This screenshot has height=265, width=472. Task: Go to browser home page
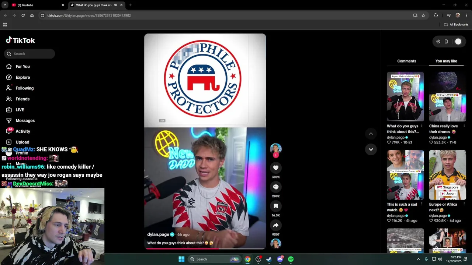(x=32, y=15)
